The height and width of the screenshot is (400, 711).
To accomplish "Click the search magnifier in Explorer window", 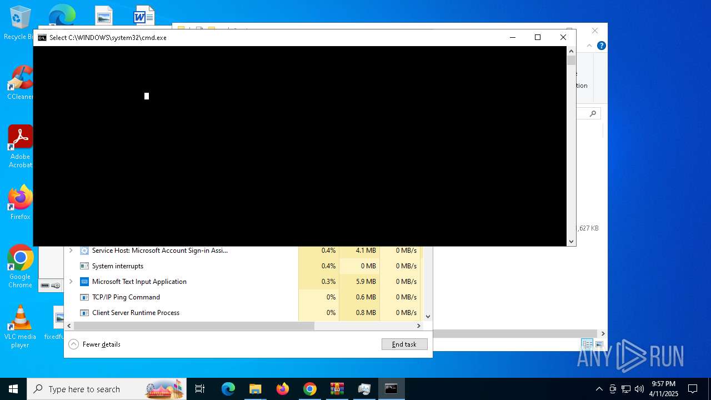I will pyautogui.click(x=593, y=113).
